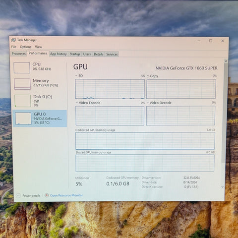
Task: Switch to the Services tab
Action: click(x=112, y=54)
